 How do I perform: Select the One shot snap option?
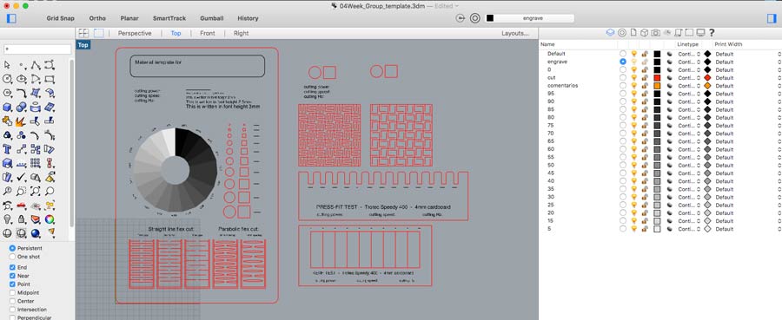click(x=12, y=257)
